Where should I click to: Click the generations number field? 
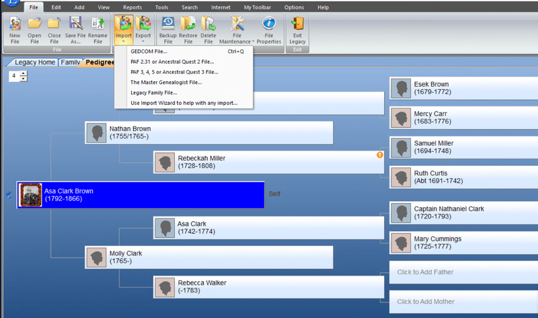(14, 76)
